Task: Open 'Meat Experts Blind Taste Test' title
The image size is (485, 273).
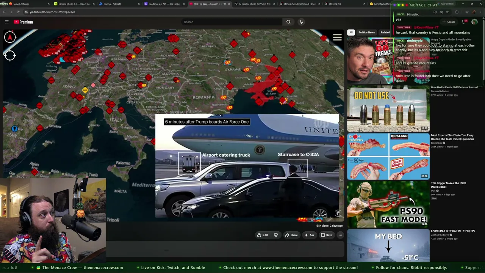Action: pyautogui.click(x=452, y=137)
